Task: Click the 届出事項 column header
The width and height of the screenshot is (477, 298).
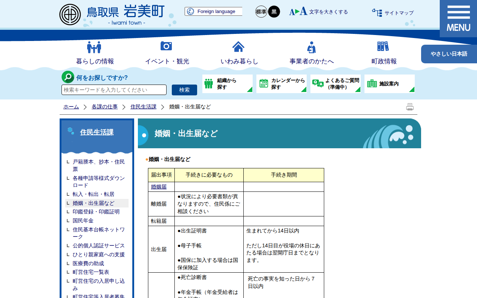Action: (x=161, y=175)
